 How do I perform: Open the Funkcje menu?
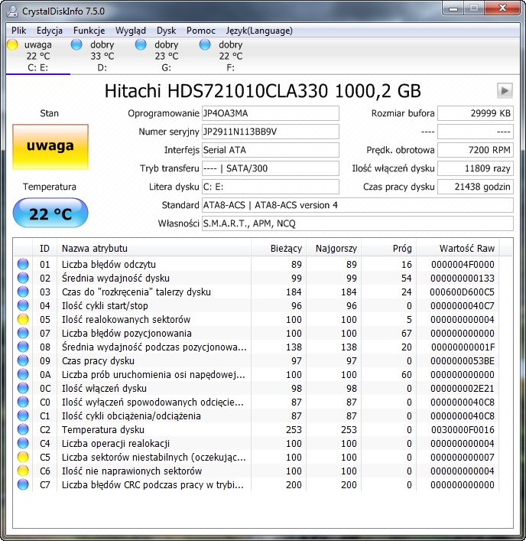89,31
